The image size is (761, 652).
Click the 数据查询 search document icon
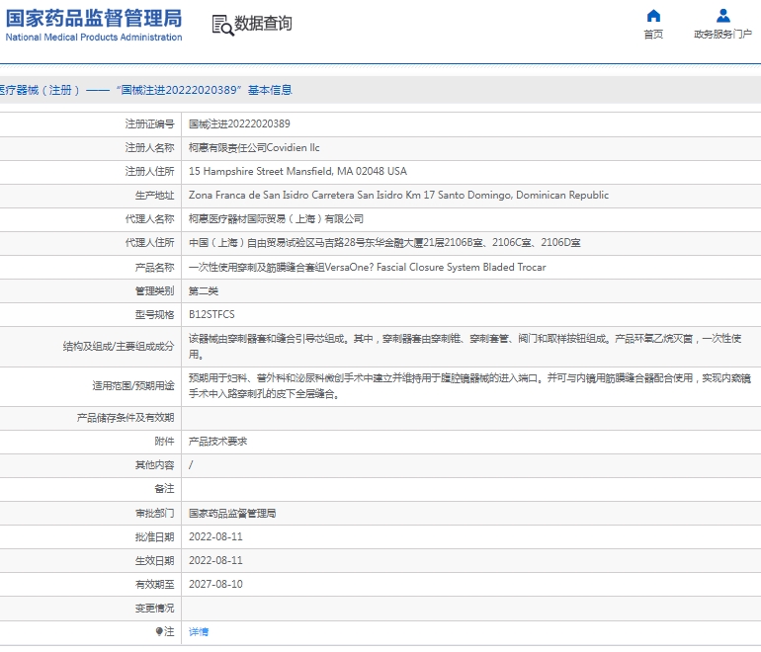pyautogui.click(x=222, y=26)
